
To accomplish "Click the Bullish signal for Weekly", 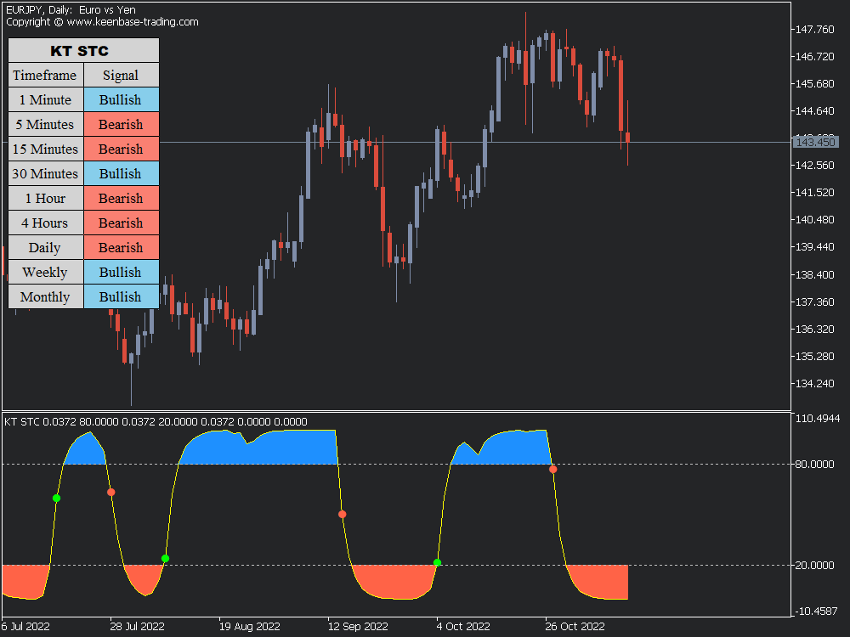I will tap(122, 272).
